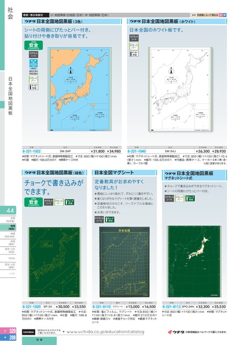The height and width of the screenshot is (345, 247).
Task: Click the green 安全 badge under 緑色 map heading
Action: pyautogui.click(x=33, y=202)
